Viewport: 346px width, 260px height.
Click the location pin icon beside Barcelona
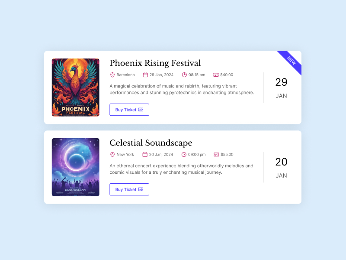pyautogui.click(x=112, y=75)
